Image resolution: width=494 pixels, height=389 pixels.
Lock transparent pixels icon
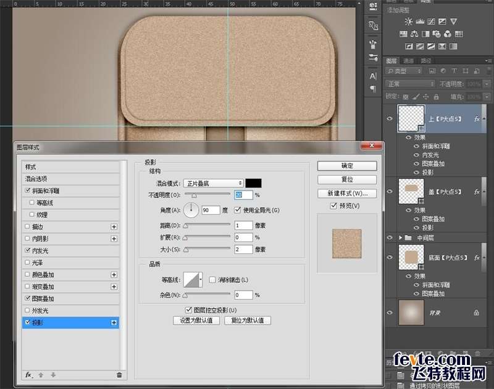(x=406, y=97)
